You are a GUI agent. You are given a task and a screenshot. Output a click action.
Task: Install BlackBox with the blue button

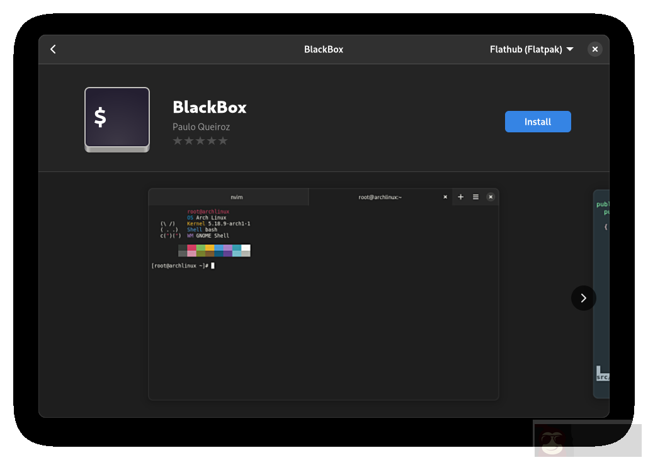[538, 122]
